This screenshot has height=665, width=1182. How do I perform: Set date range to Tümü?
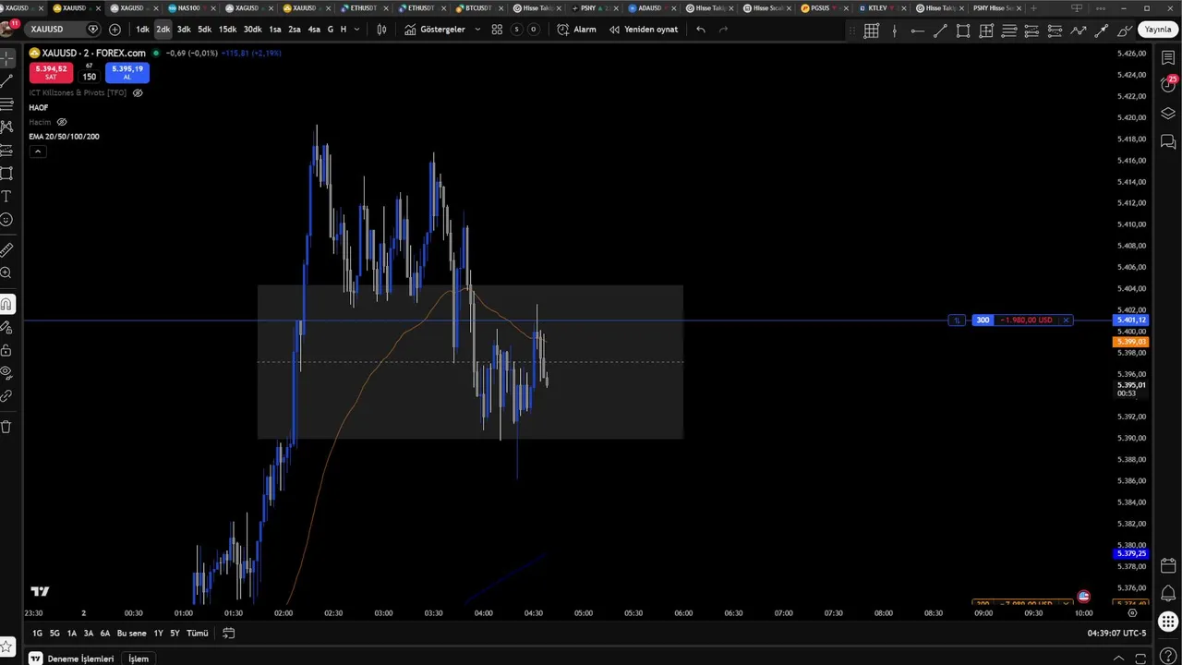[198, 634]
